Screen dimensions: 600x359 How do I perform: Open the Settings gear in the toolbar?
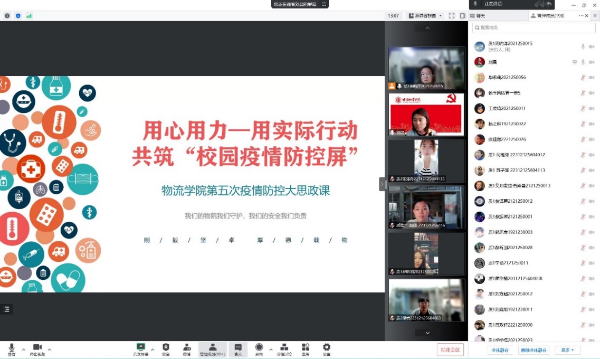[x=327, y=348]
